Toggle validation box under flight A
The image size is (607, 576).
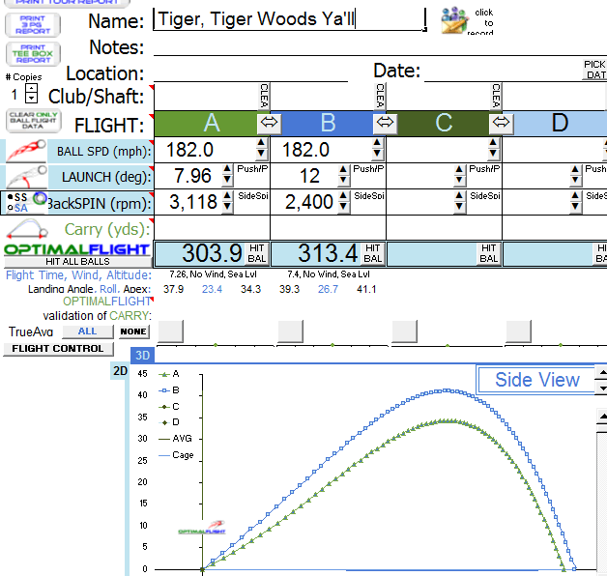(171, 331)
